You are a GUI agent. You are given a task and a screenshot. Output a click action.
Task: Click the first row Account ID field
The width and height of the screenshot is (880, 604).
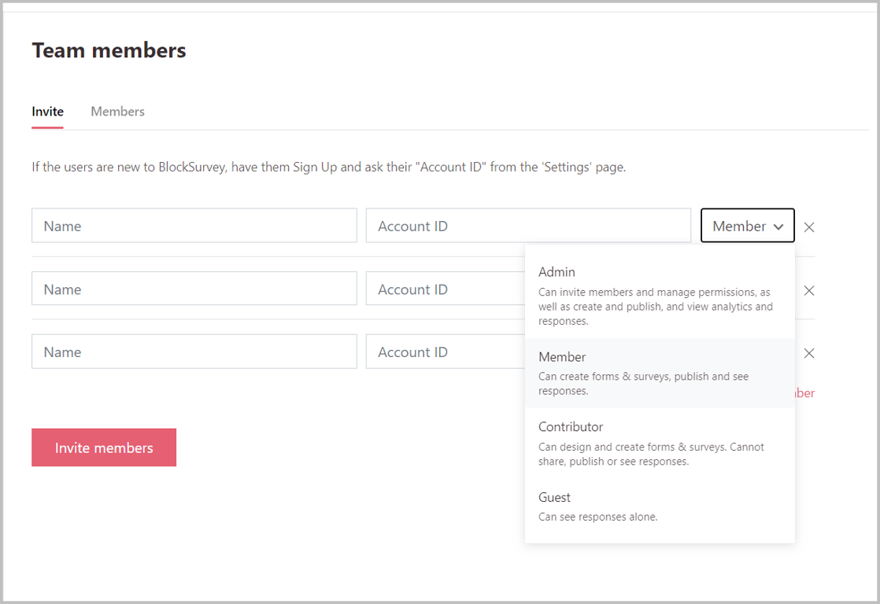coord(527,226)
